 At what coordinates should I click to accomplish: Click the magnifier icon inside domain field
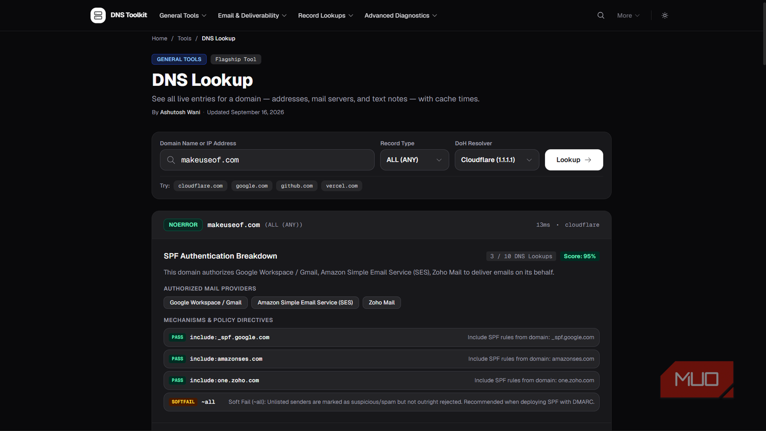pyautogui.click(x=171, y=160)
